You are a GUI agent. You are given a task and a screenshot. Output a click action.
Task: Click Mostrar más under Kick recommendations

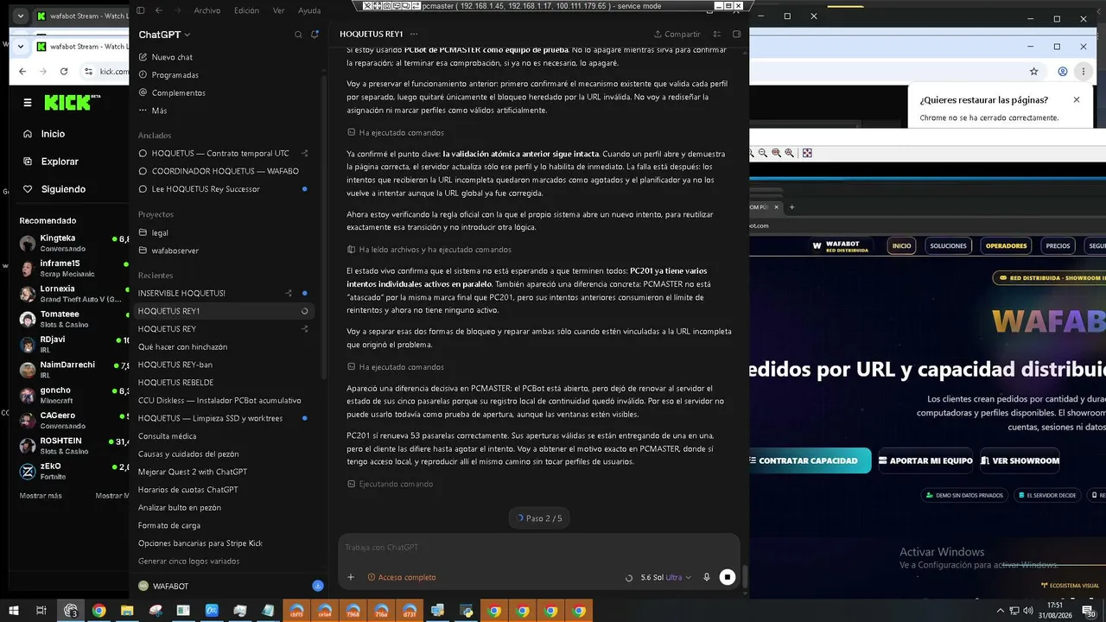pos(41,496)
